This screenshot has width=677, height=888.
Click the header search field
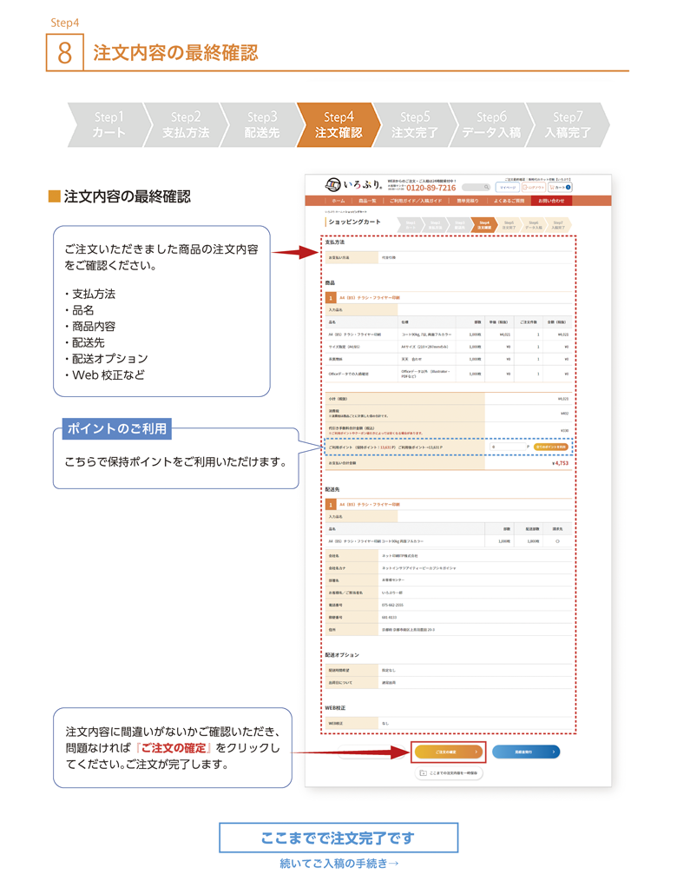(x=477, y=187)
